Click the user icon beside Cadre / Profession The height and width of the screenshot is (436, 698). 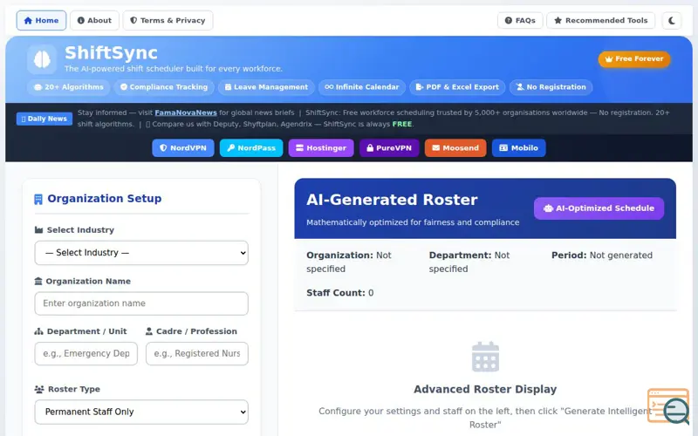[x=149, y=331]
